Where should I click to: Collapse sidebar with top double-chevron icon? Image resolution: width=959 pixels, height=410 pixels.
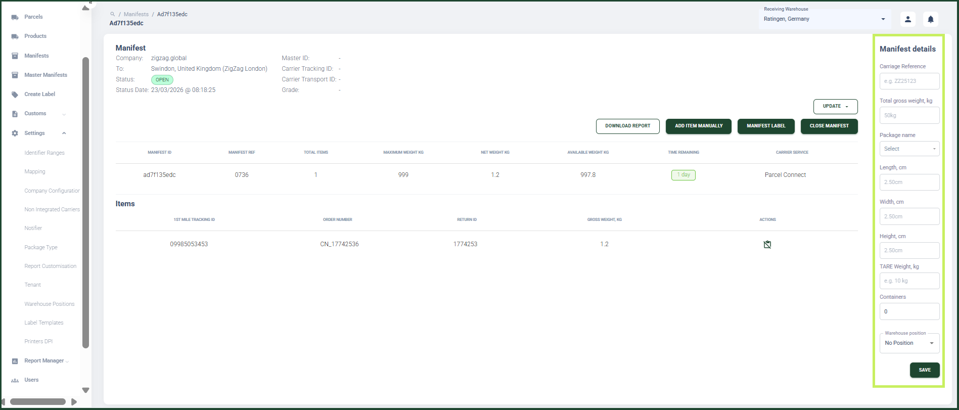pyautogui.click(x=90, y=3)
